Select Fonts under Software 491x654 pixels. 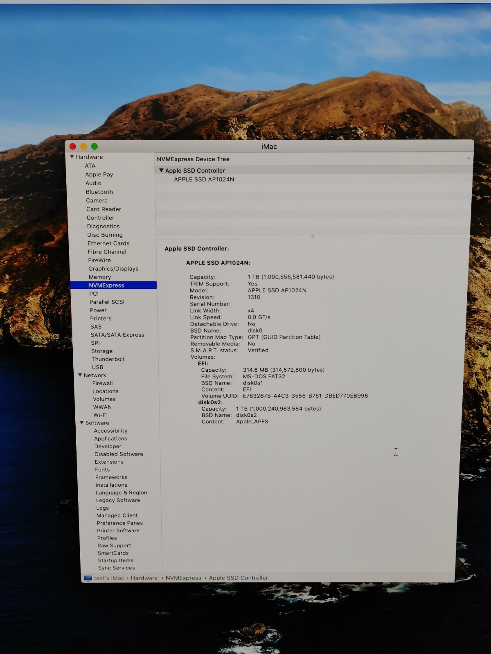point(102,470)
